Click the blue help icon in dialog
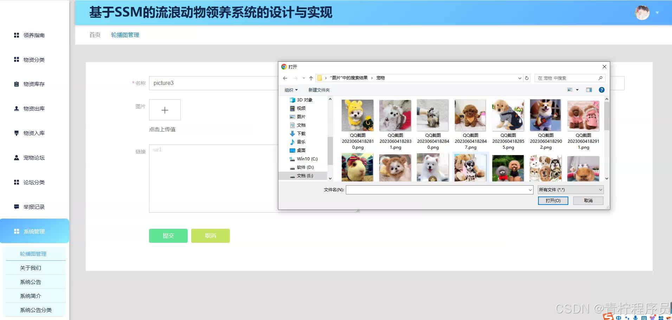This screenshot has width=672, height=320. tap(601, 90)
